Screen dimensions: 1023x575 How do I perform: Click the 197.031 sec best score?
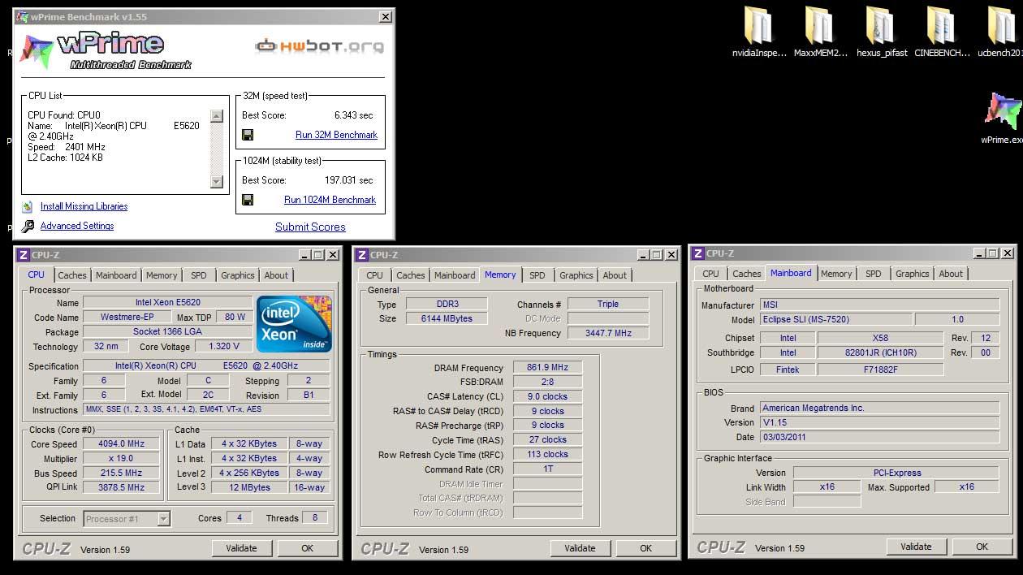[348, 180]
